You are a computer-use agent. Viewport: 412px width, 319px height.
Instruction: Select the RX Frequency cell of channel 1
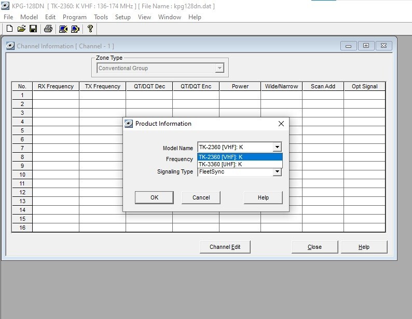(56, 95)
